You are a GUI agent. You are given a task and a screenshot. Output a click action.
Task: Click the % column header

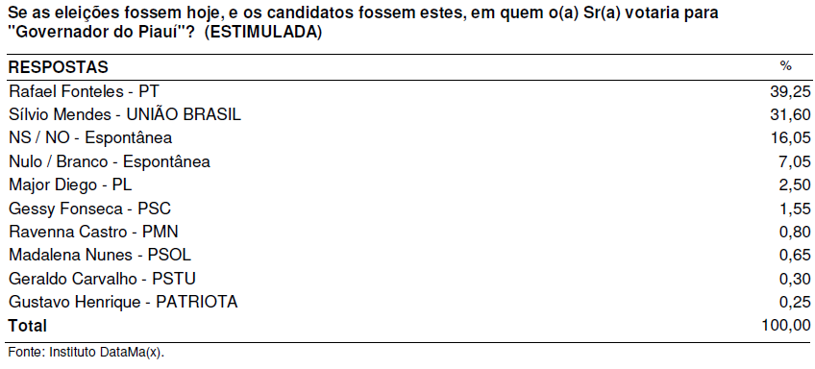pyautogui.click(x=785, y=66)
